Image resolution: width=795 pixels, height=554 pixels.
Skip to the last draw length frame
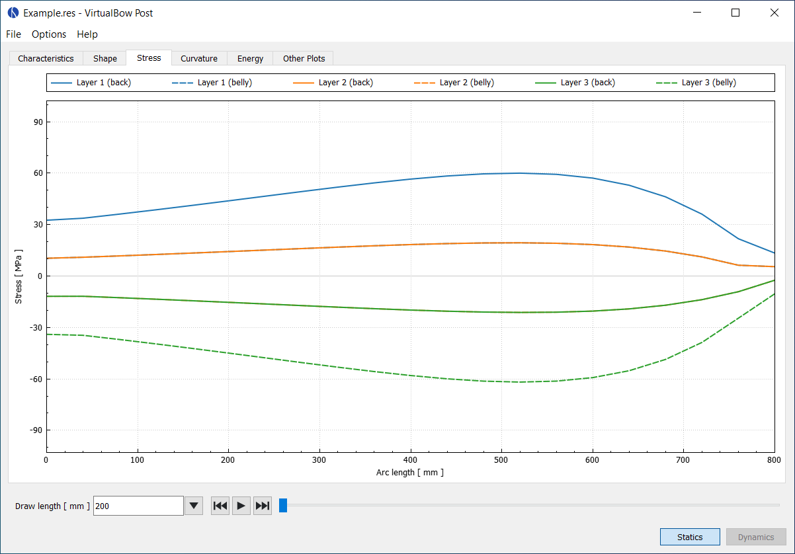[x=262, y=505]
